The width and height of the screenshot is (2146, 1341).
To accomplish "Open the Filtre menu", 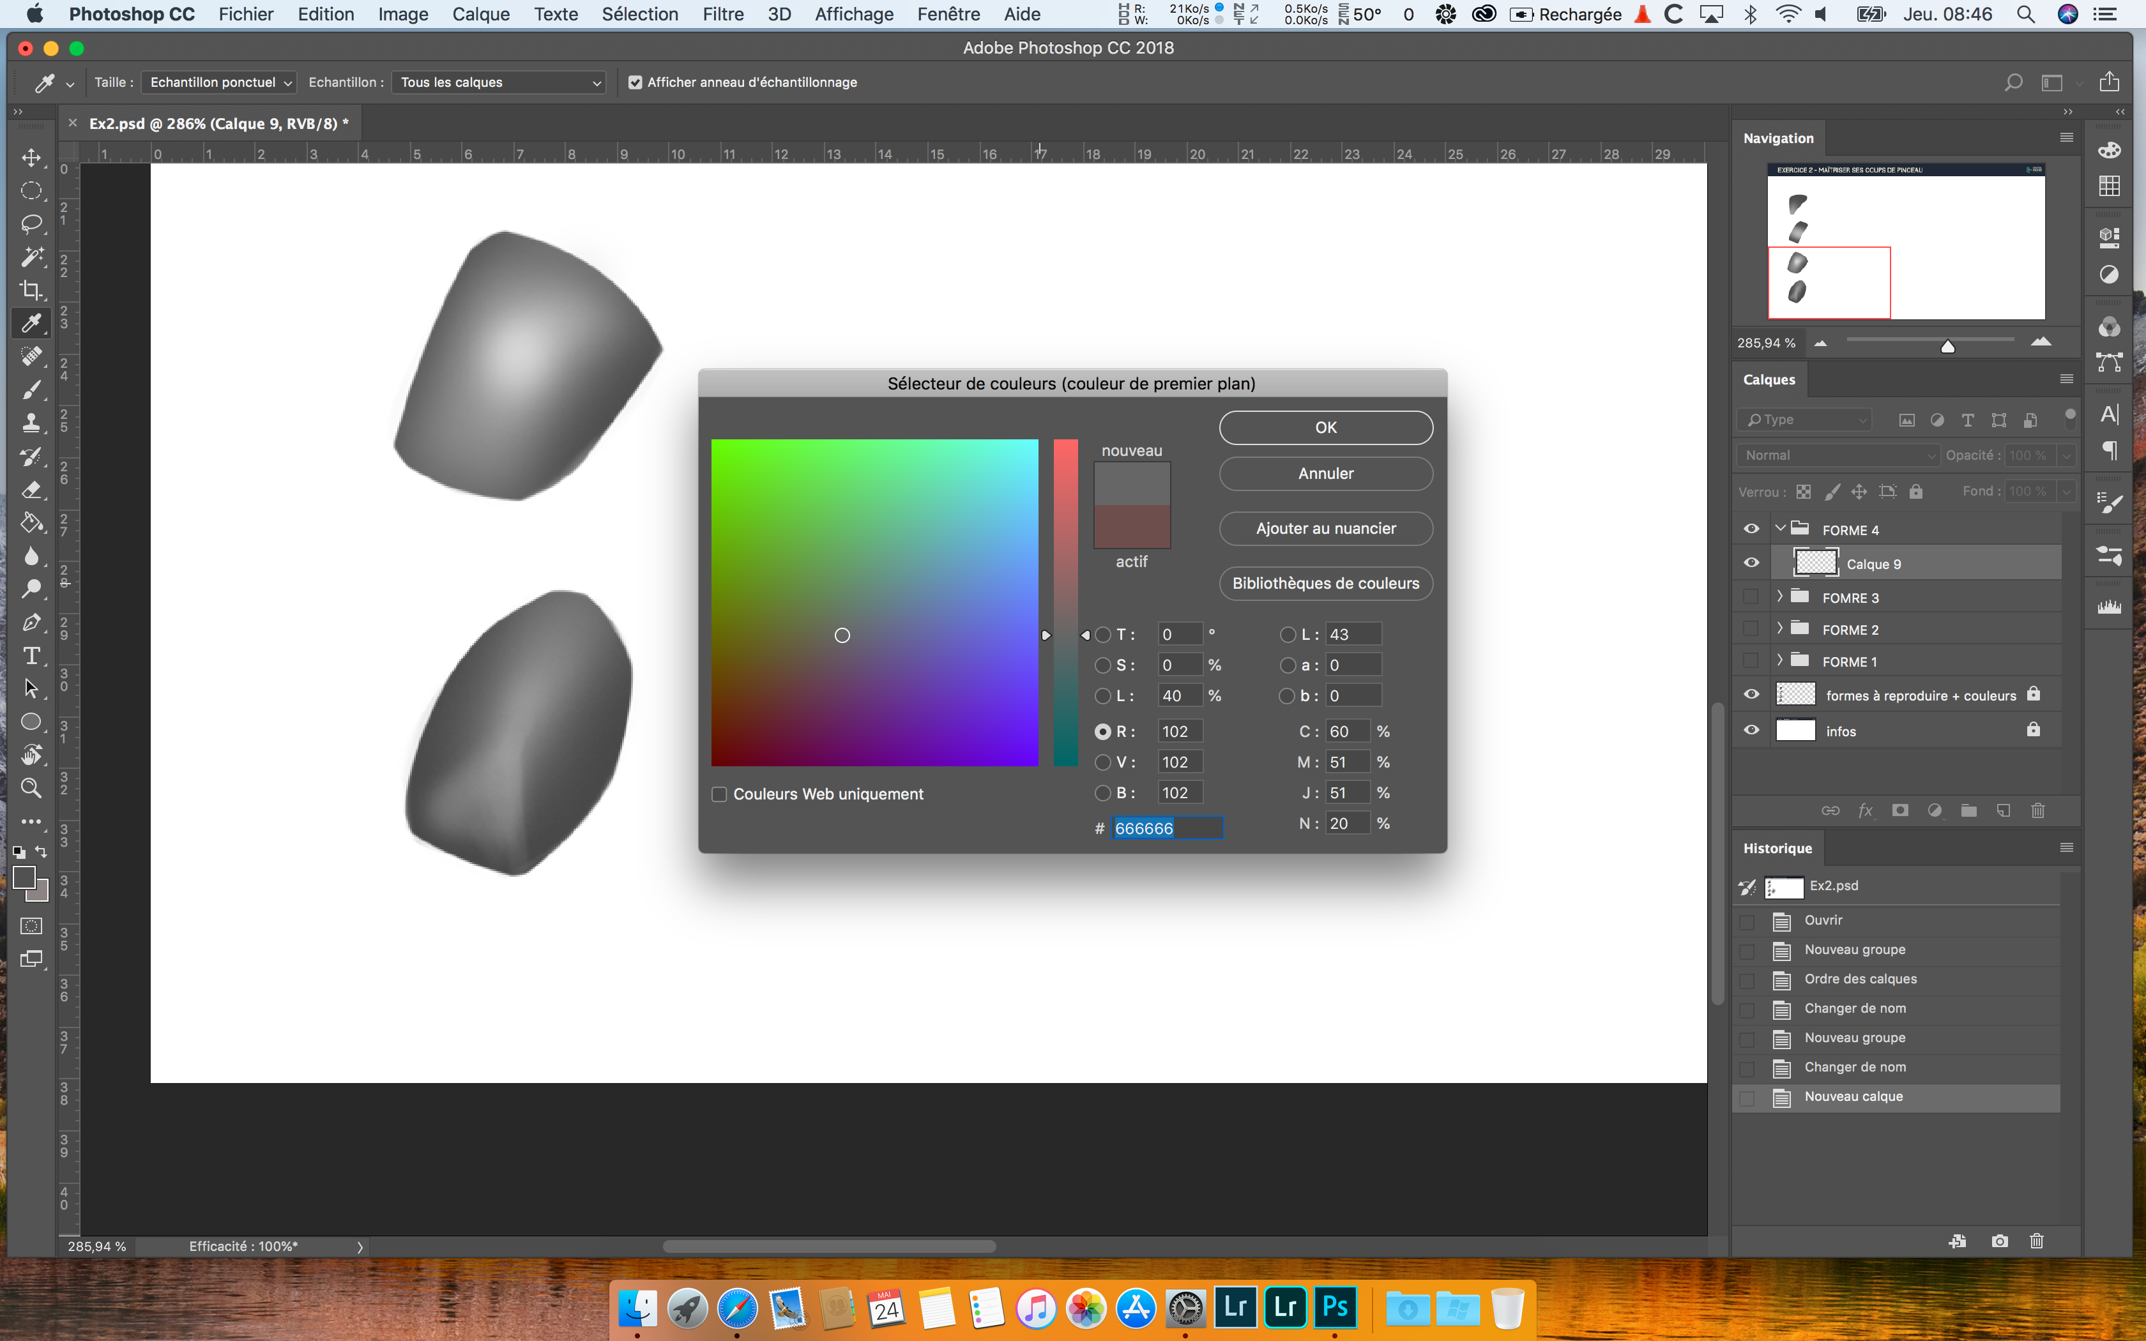I will click(723, 14).
